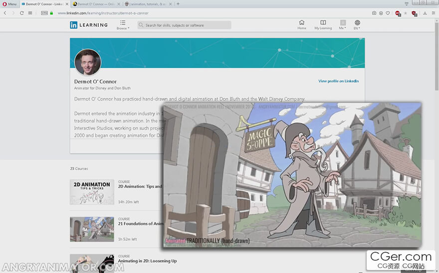
Task: Go back with the browser back arrow
Action: (x=5, y=13)
